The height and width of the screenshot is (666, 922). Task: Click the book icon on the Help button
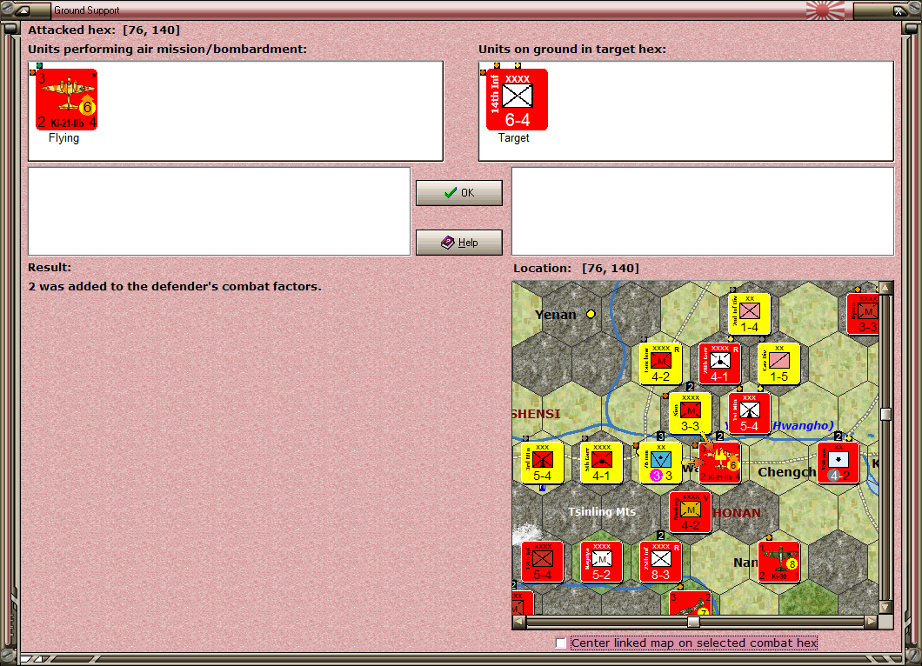447,243
